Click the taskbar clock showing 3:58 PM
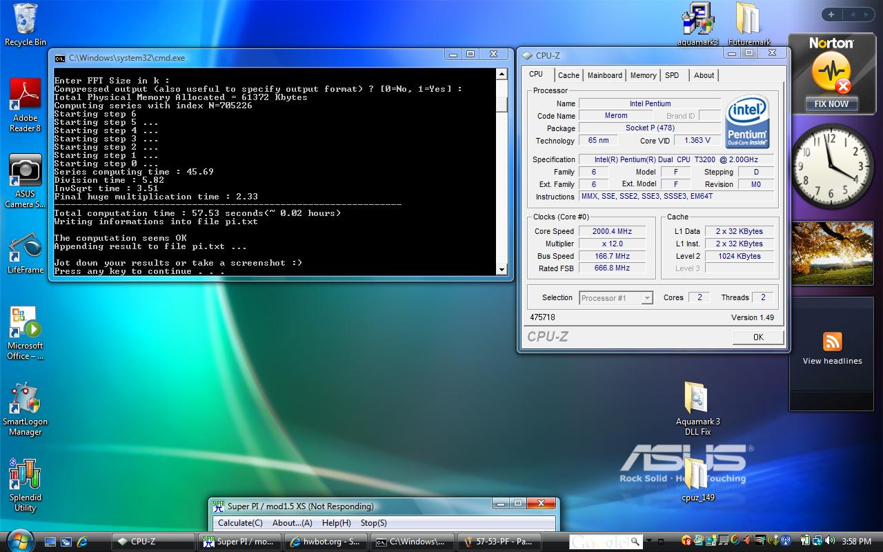The height and width of the screenshot is (552, 883). 856,542
